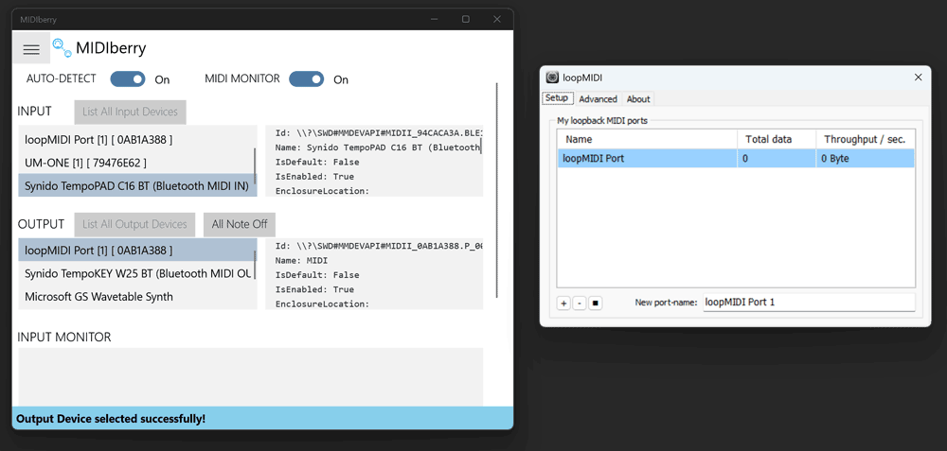Click the minus button to remove port
Image resolution: width=947 pixels, height=451 pixels.
point(580,303)
